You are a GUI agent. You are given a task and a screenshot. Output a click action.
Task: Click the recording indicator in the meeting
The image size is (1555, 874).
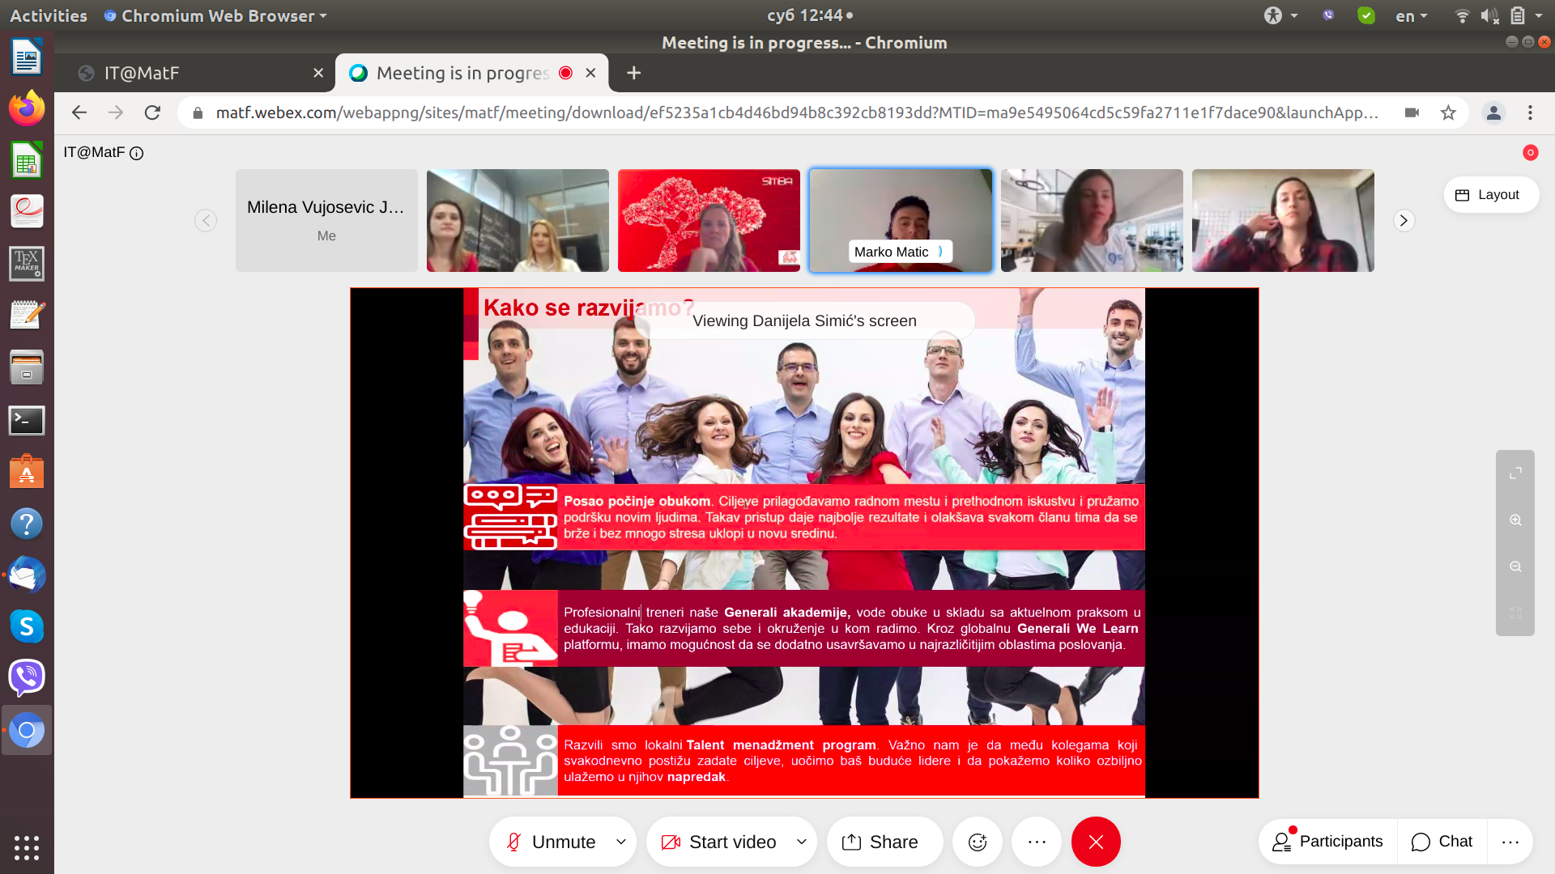pyautogui.click(x=1530, y=152)
